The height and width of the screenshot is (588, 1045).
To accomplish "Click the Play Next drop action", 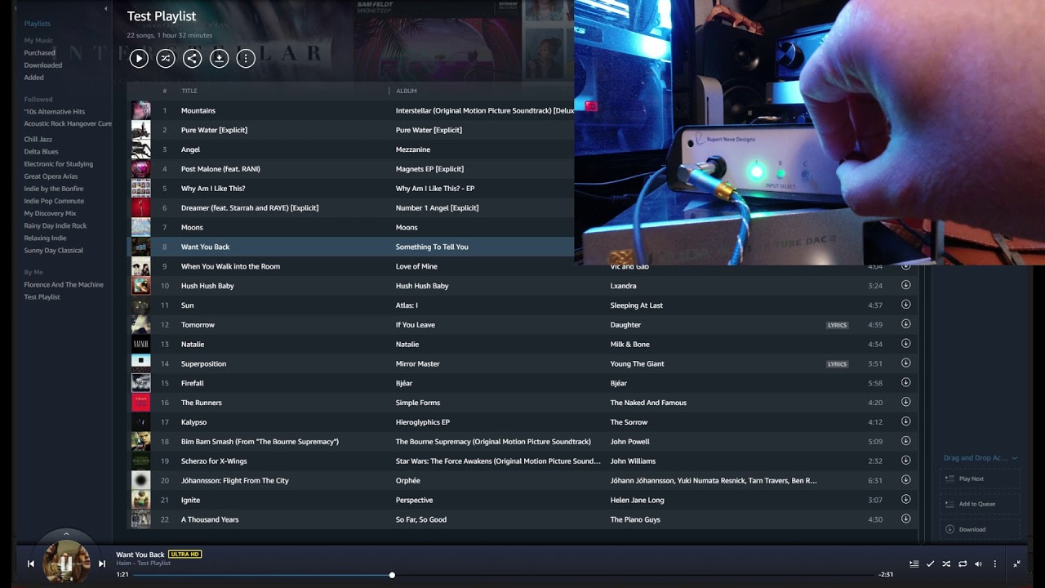I will click(980, 479).
